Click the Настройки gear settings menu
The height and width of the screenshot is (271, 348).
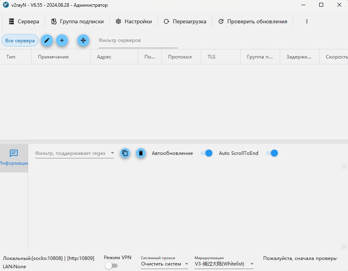pos(134,22)
